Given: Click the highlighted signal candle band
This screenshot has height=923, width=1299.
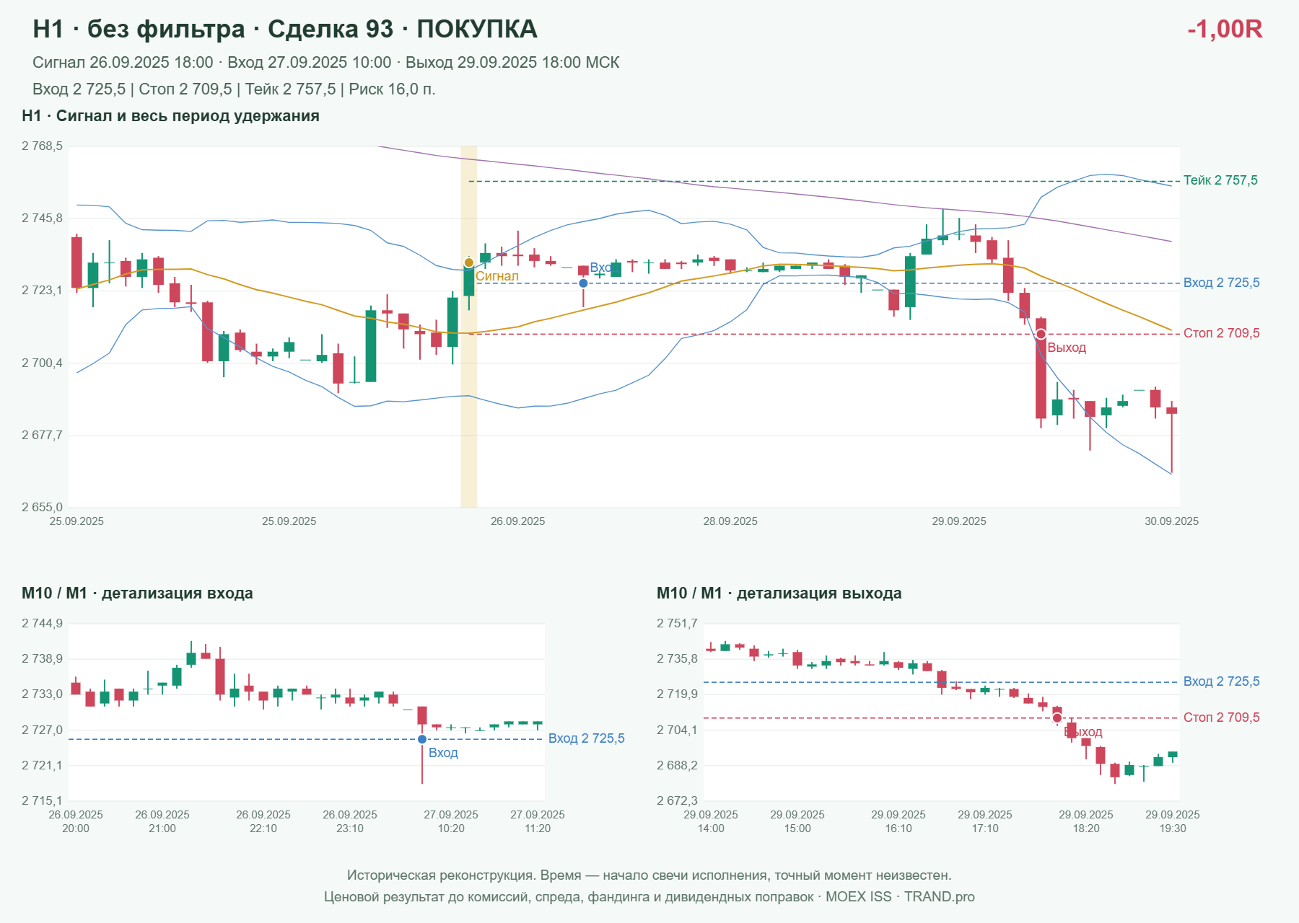Looking at the screenshot, I should 469,327.
